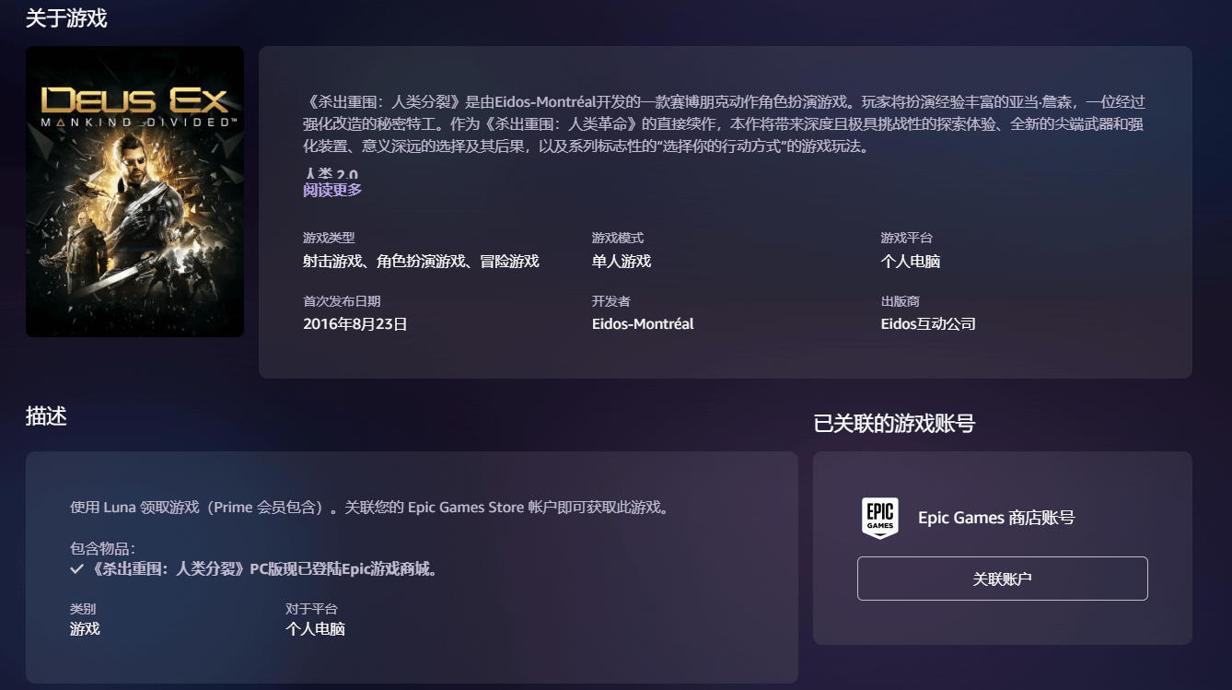Click the truncated 人类 2.0 subheading
Image resolution: width=1232 pixels, height=690 pixels.
click(331, 174)
